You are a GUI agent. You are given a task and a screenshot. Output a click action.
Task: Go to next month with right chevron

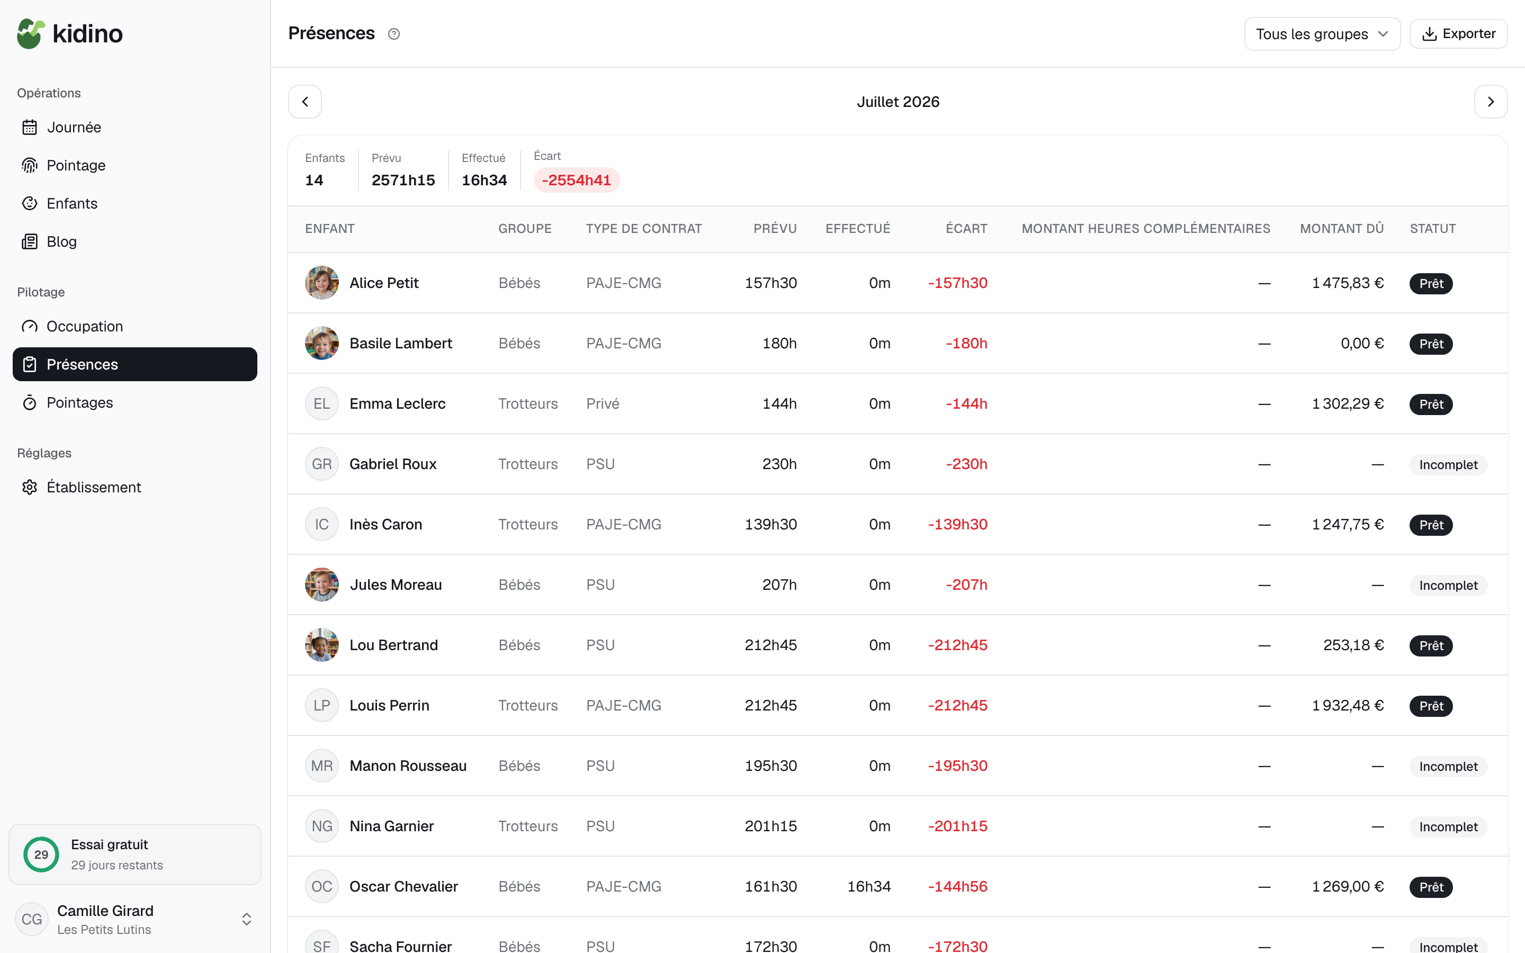click(x=1491, y=102)
